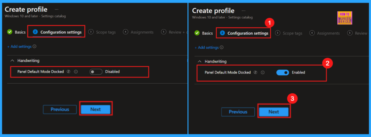Collapse Handwriting section chevron in right panel

pyautogui.click(x=200, y=61)
